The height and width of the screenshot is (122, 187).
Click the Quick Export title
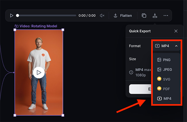coord(140,31)
